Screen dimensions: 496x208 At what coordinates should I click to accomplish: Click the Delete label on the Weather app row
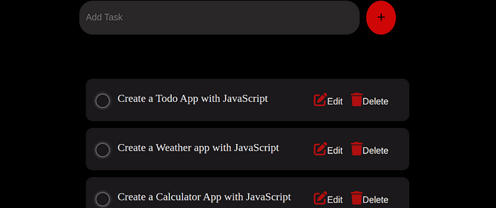375,151
